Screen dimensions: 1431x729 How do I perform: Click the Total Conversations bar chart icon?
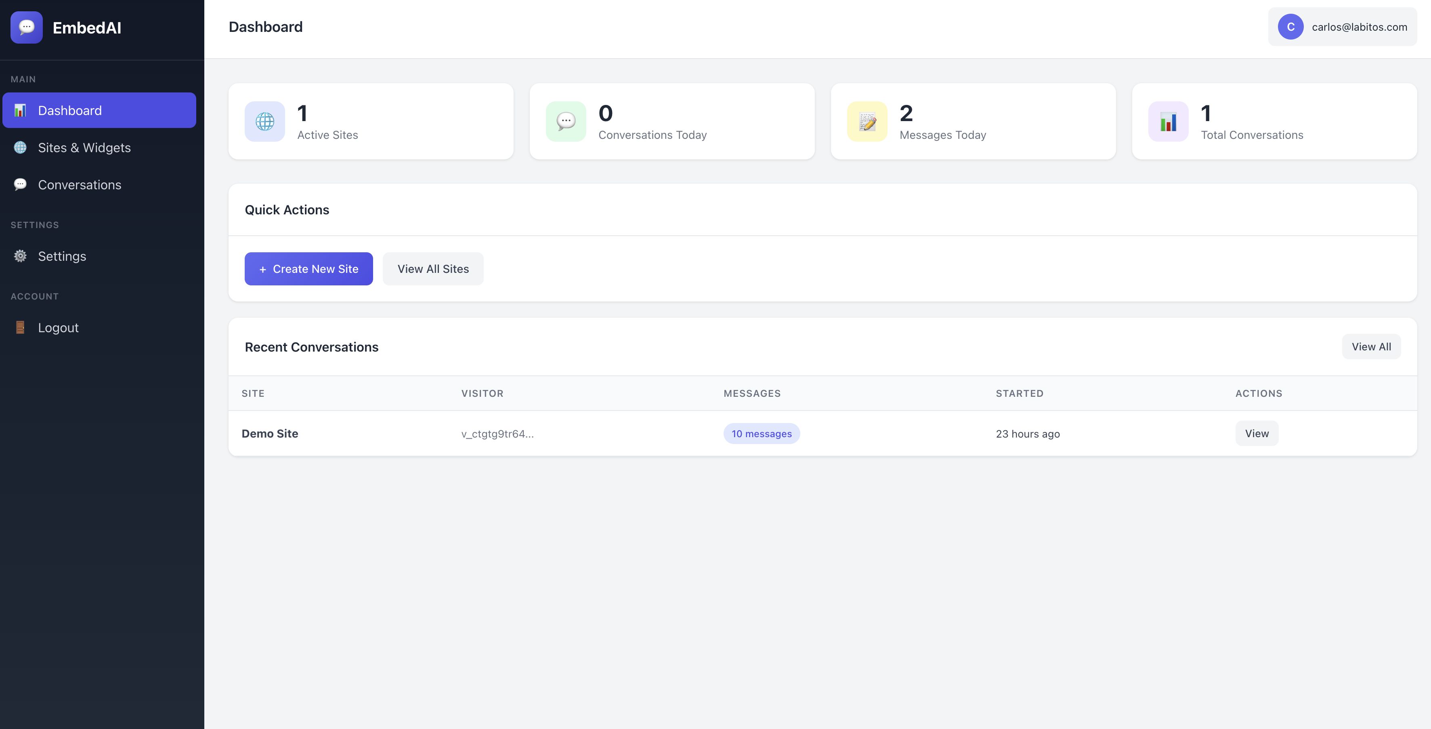coord(1168,121)
